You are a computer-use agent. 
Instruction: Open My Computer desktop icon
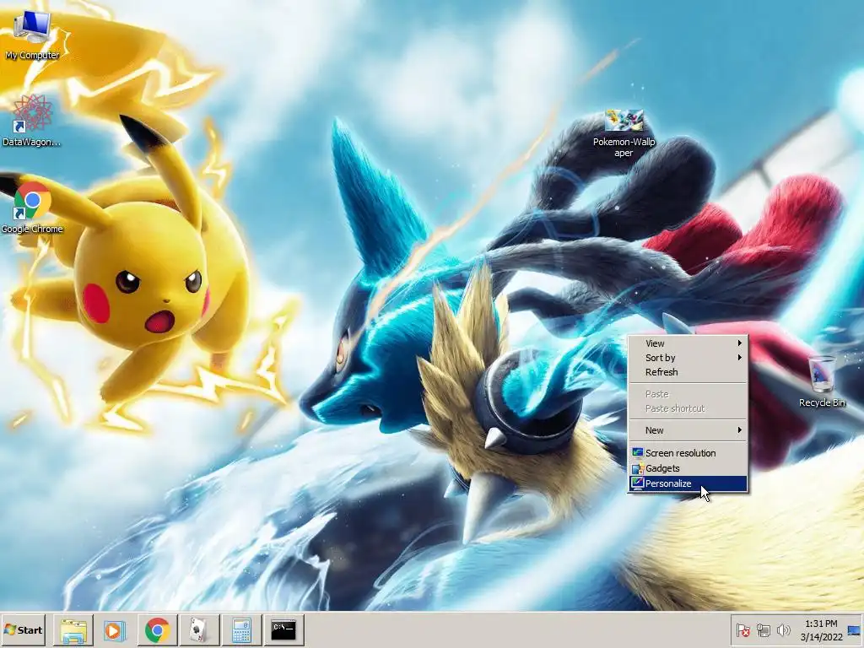click(33, 35)
